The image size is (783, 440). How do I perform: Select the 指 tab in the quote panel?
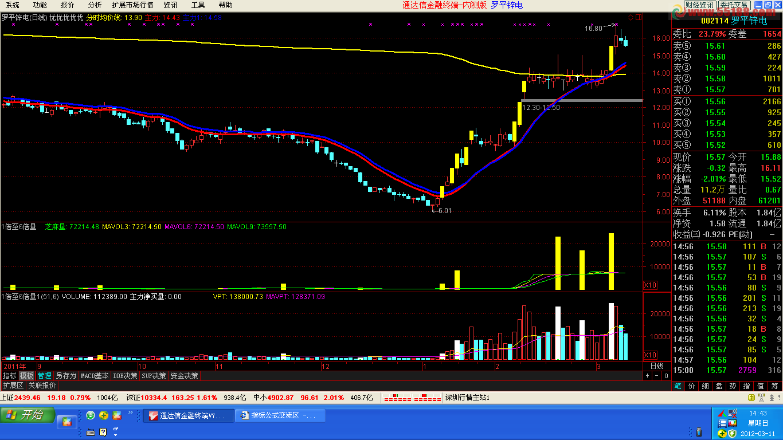pos(747,386)
